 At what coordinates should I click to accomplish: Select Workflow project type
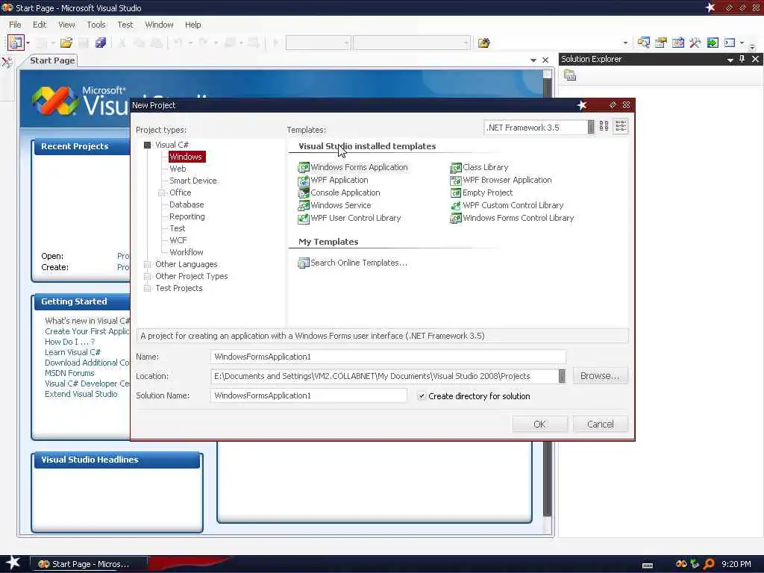(x=186, y=252)
